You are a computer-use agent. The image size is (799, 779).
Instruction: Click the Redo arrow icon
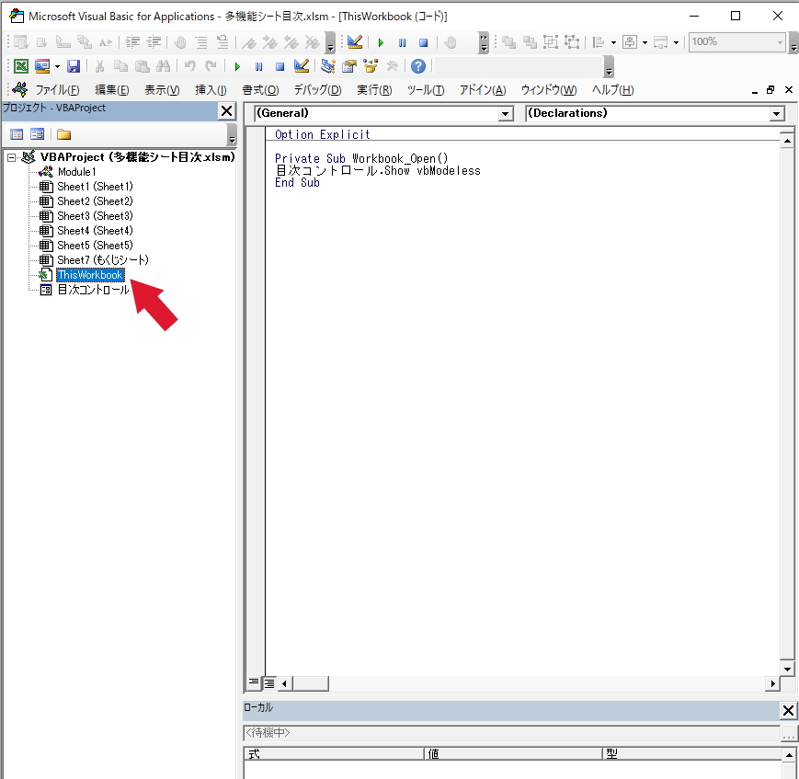[x=211, y=66]
